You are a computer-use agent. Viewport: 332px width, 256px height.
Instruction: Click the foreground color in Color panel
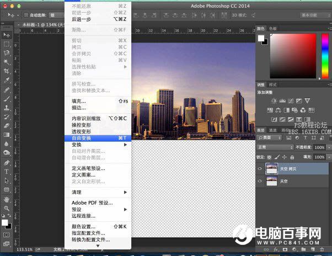261,38
